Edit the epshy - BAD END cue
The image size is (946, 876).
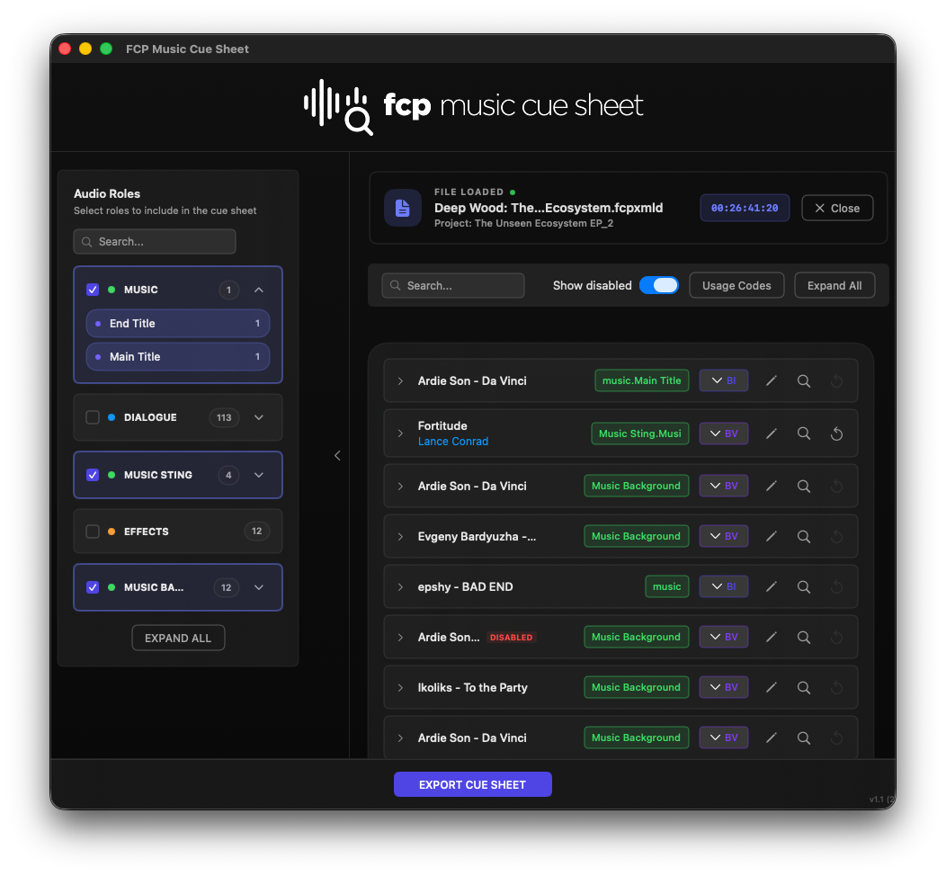pyautogui.click(x=771, y=586)
